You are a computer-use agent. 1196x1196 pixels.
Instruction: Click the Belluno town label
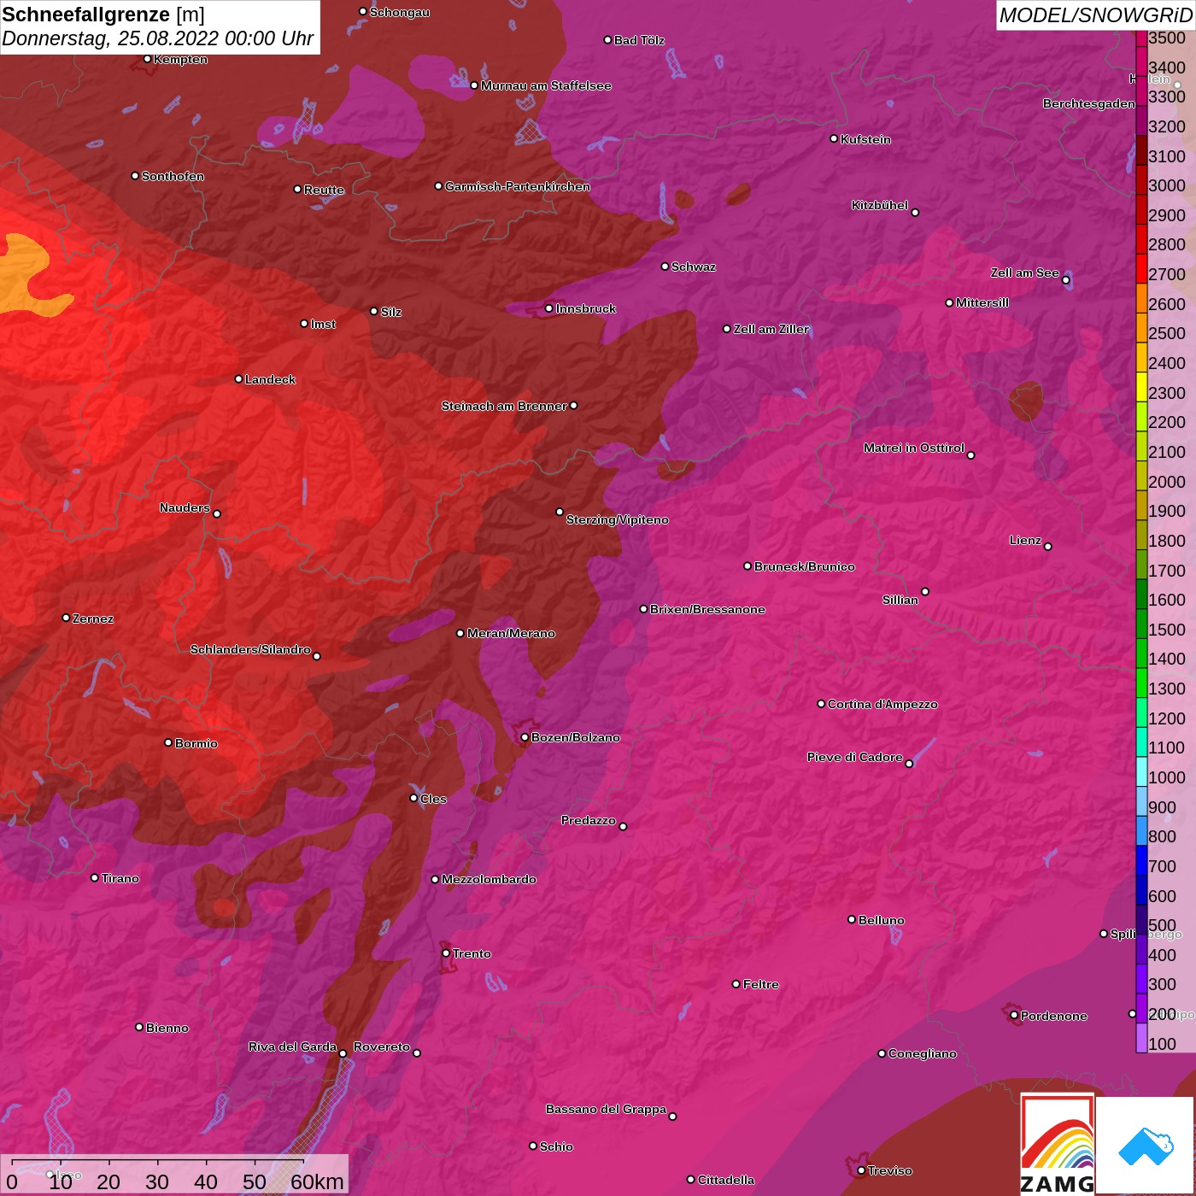coord(882,920)
